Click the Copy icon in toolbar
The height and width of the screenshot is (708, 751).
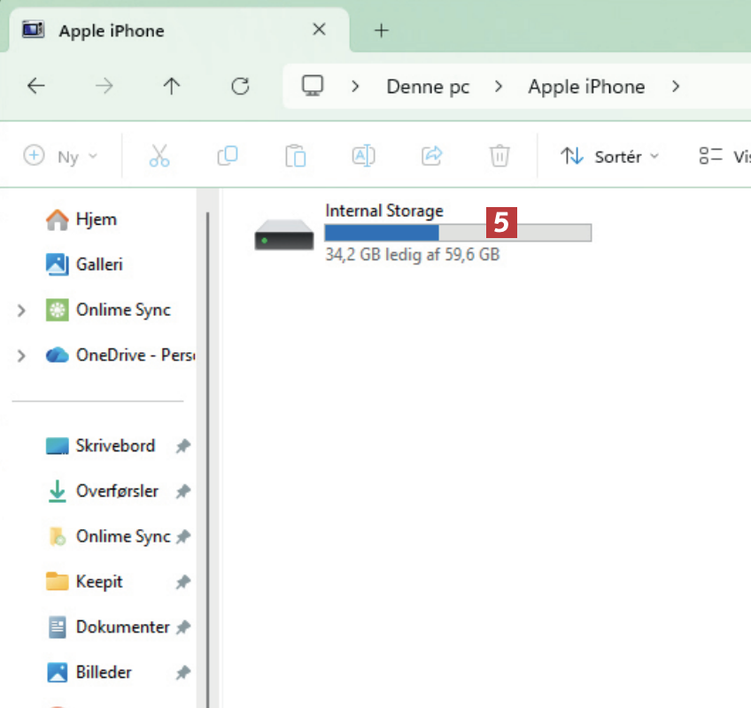pos(228,157)
